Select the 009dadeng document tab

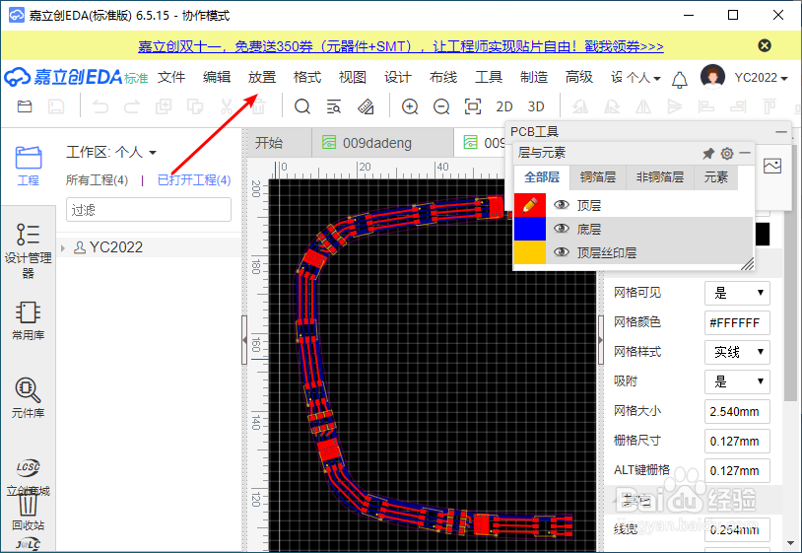382,143
